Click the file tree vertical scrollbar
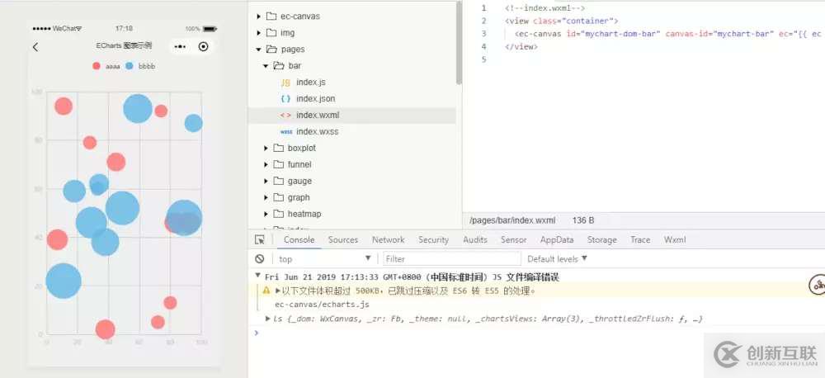Screen dimensions: 825x378 (459, 42)
